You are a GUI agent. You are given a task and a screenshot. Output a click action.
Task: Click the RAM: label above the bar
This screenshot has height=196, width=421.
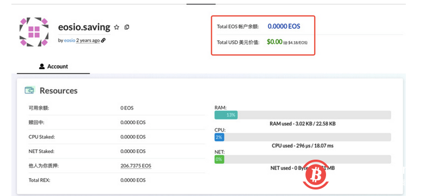click(x=220, y=108)
